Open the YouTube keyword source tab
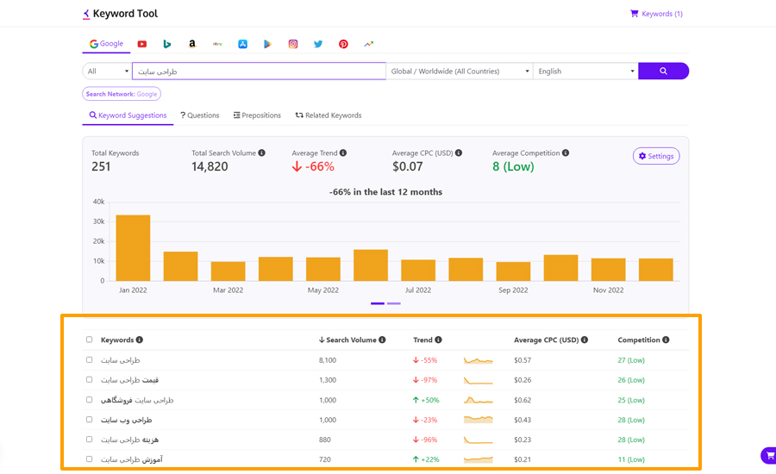This screenshot has width=776, height=474. [142, 44]
